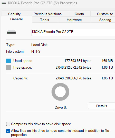Viewport: 115px width, 138px height.
Task: Click the Details button
Action: 102,106
